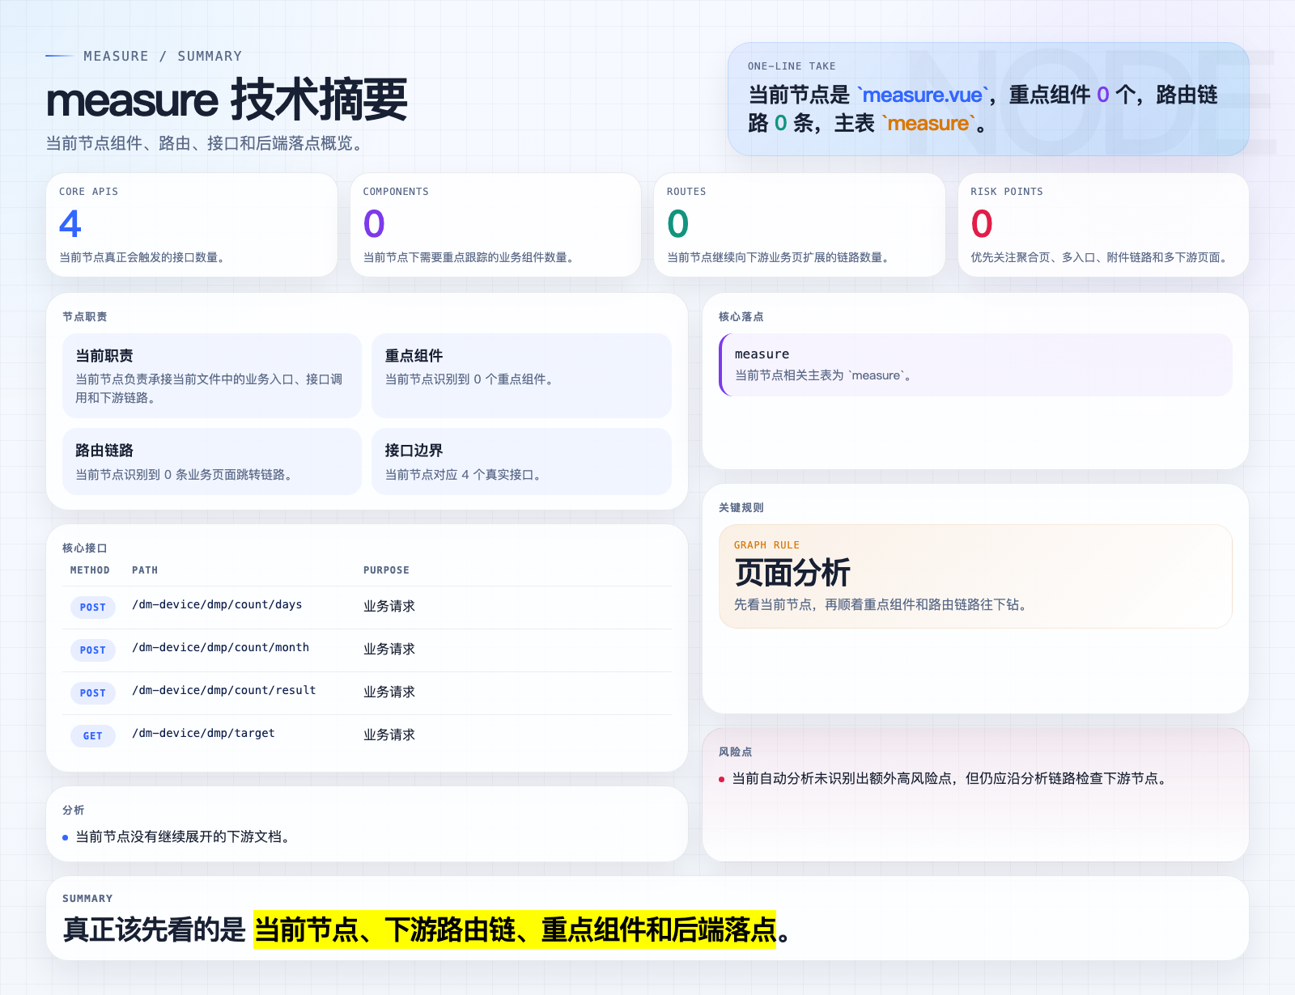Click the MEASURE / SUMMARY breadcrumb text
The width and height of the screenshot is (1295, 995).
click(163, 56)
